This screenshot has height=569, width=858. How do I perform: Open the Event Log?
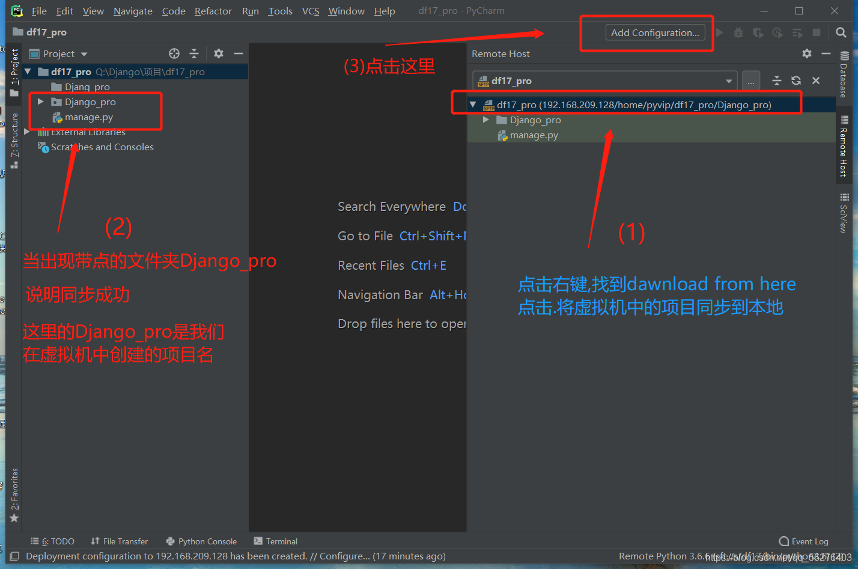(803, 541)
